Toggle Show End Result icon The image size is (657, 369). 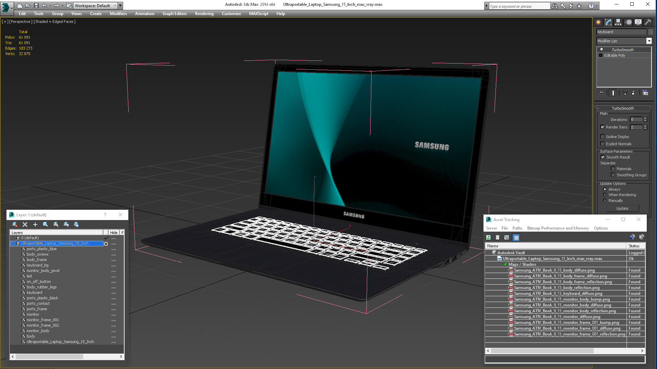(613, 93)
